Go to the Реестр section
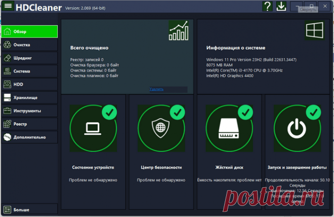The width and height of the screenshot is (334, 217). click(x=29, y=124)
